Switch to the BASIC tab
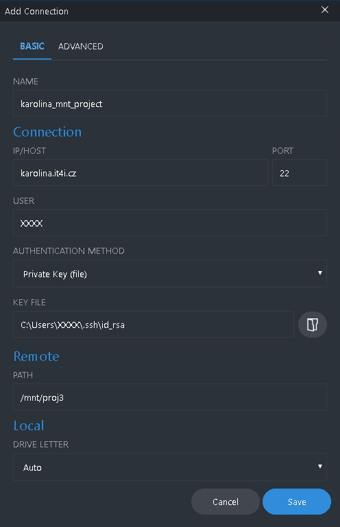This screenshot has height=527, width=340. tap(32, 47)
